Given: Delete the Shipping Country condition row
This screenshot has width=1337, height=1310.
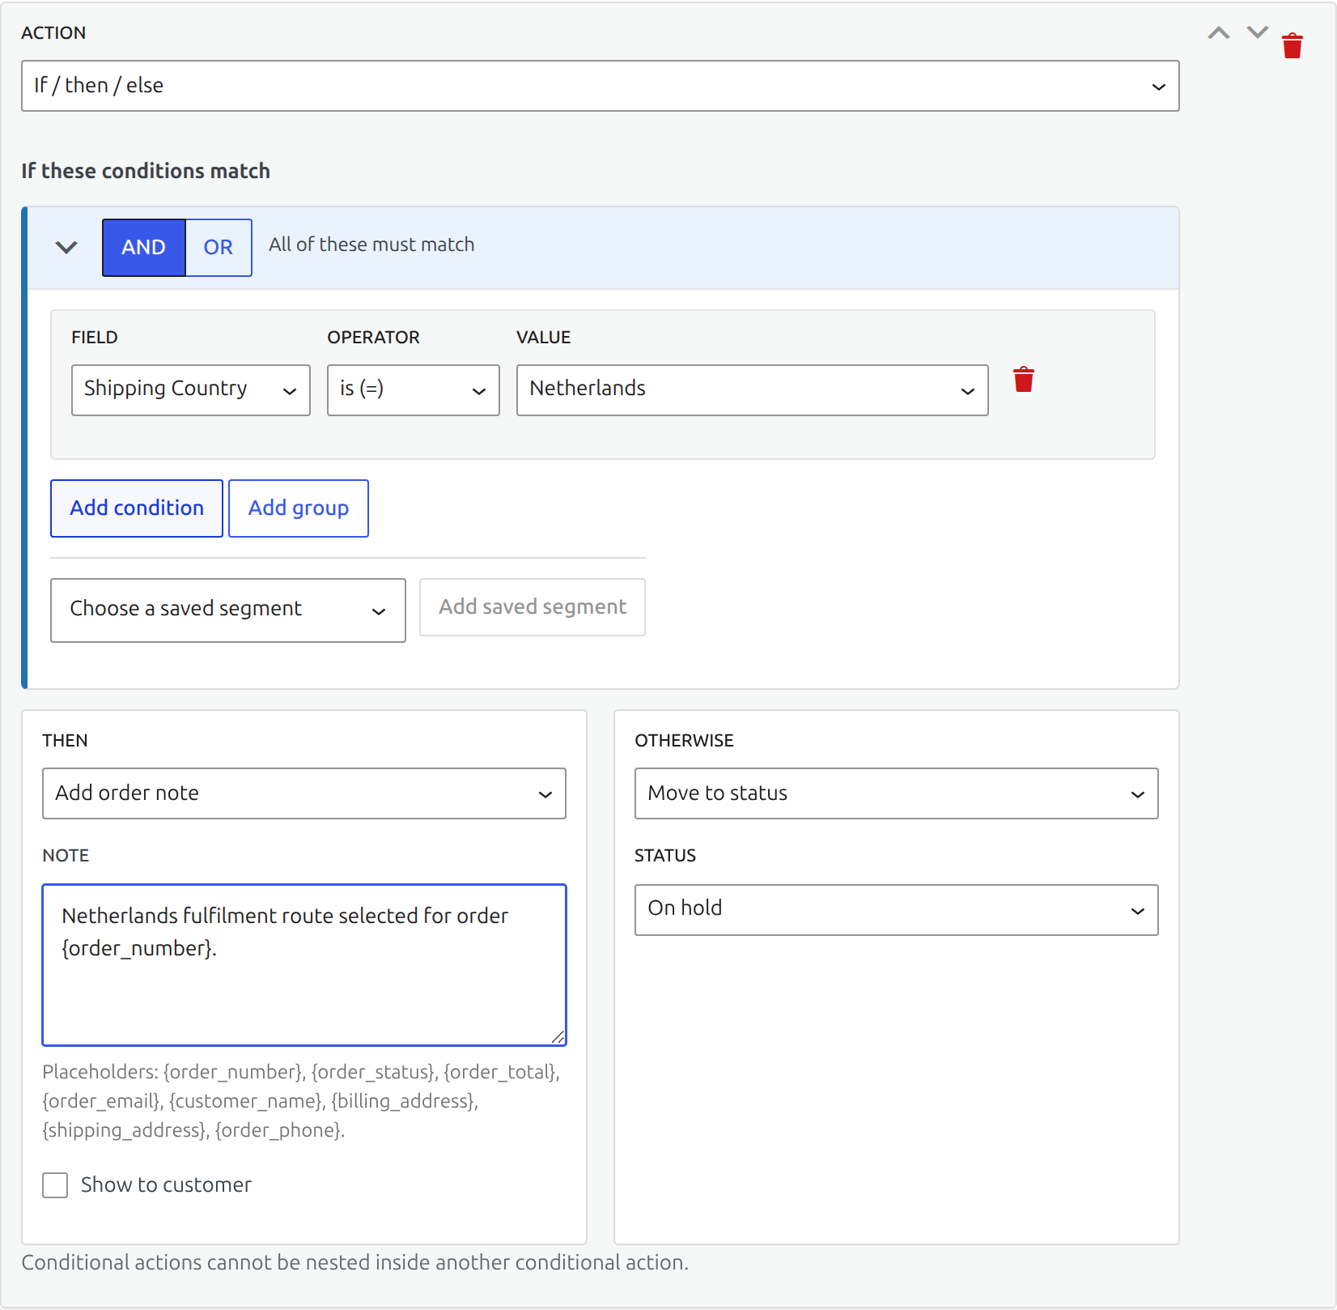Looking at the screenshot, I should (x=1024, y=380).
